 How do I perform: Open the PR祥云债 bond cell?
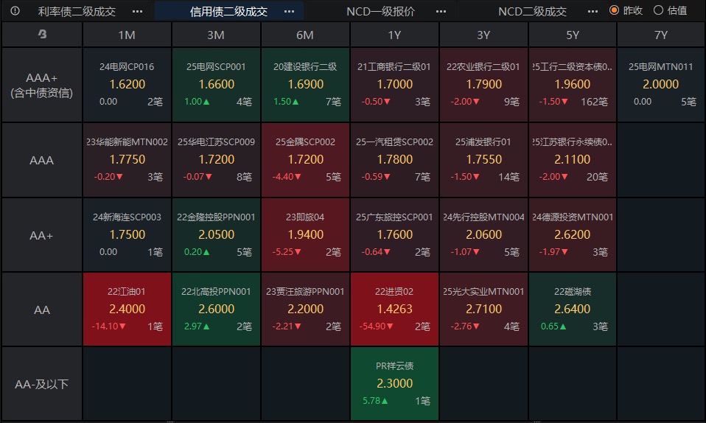394,383
